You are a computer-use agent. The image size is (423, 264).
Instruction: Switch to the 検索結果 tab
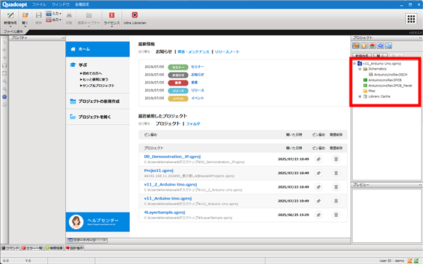pos(54,248)
